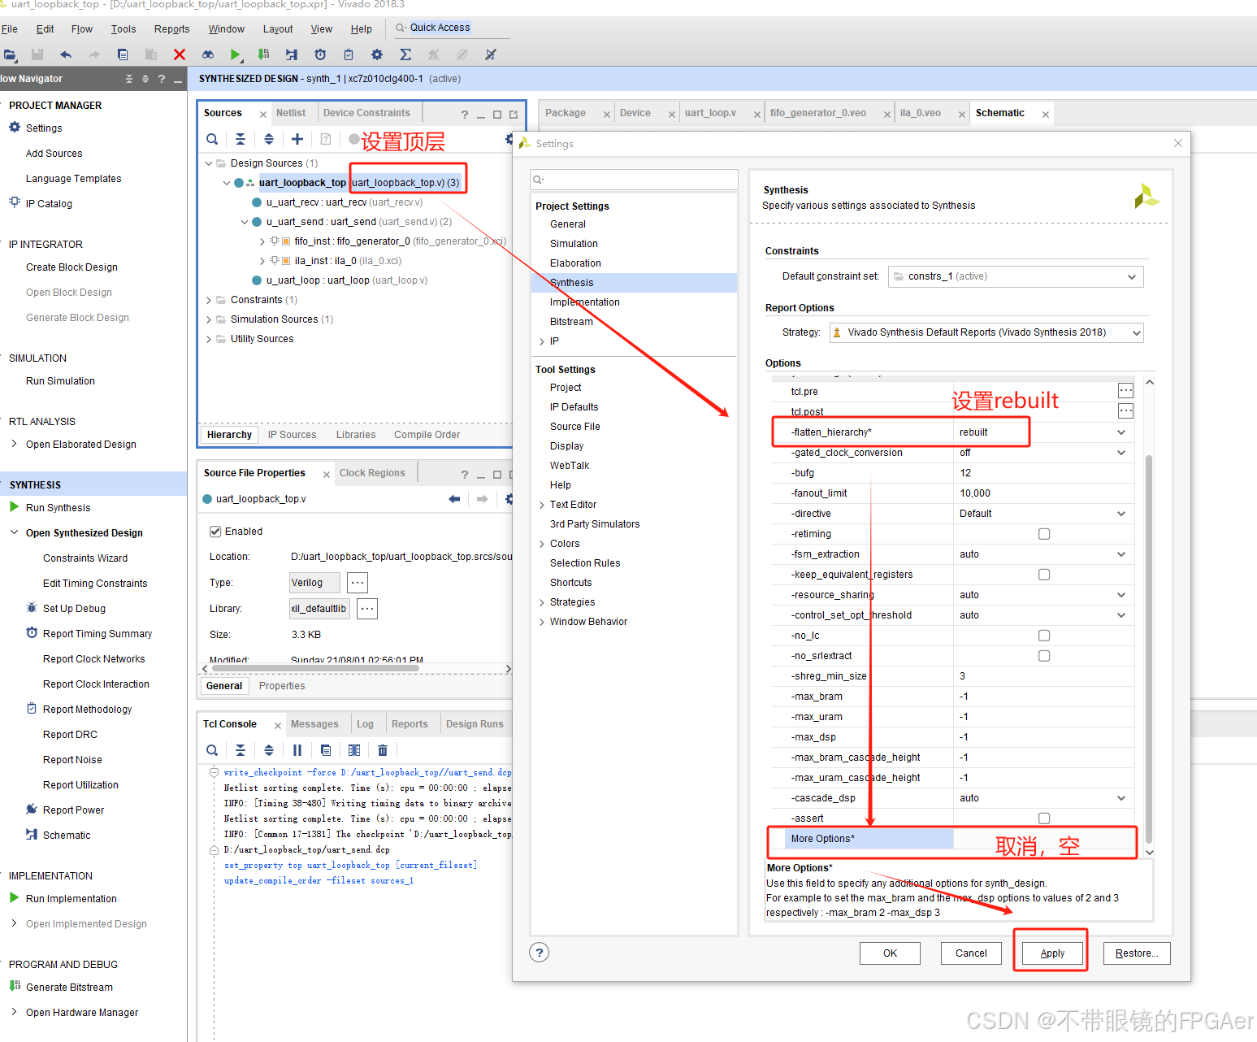1257x1042 pixels.
Task: Go back using Source File Properties arrow
Action: click(x=454, y=499)
